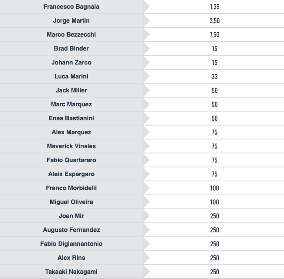Click the Enea Bastianini name
The image size is (284, 279).
tap(71, 118)
